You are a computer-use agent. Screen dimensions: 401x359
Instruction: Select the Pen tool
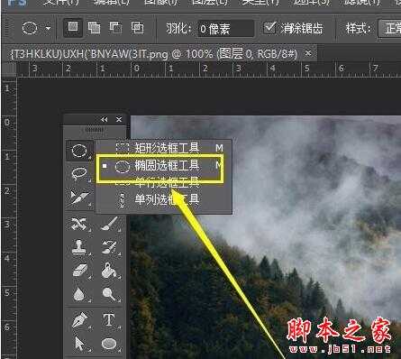point(79,320)
